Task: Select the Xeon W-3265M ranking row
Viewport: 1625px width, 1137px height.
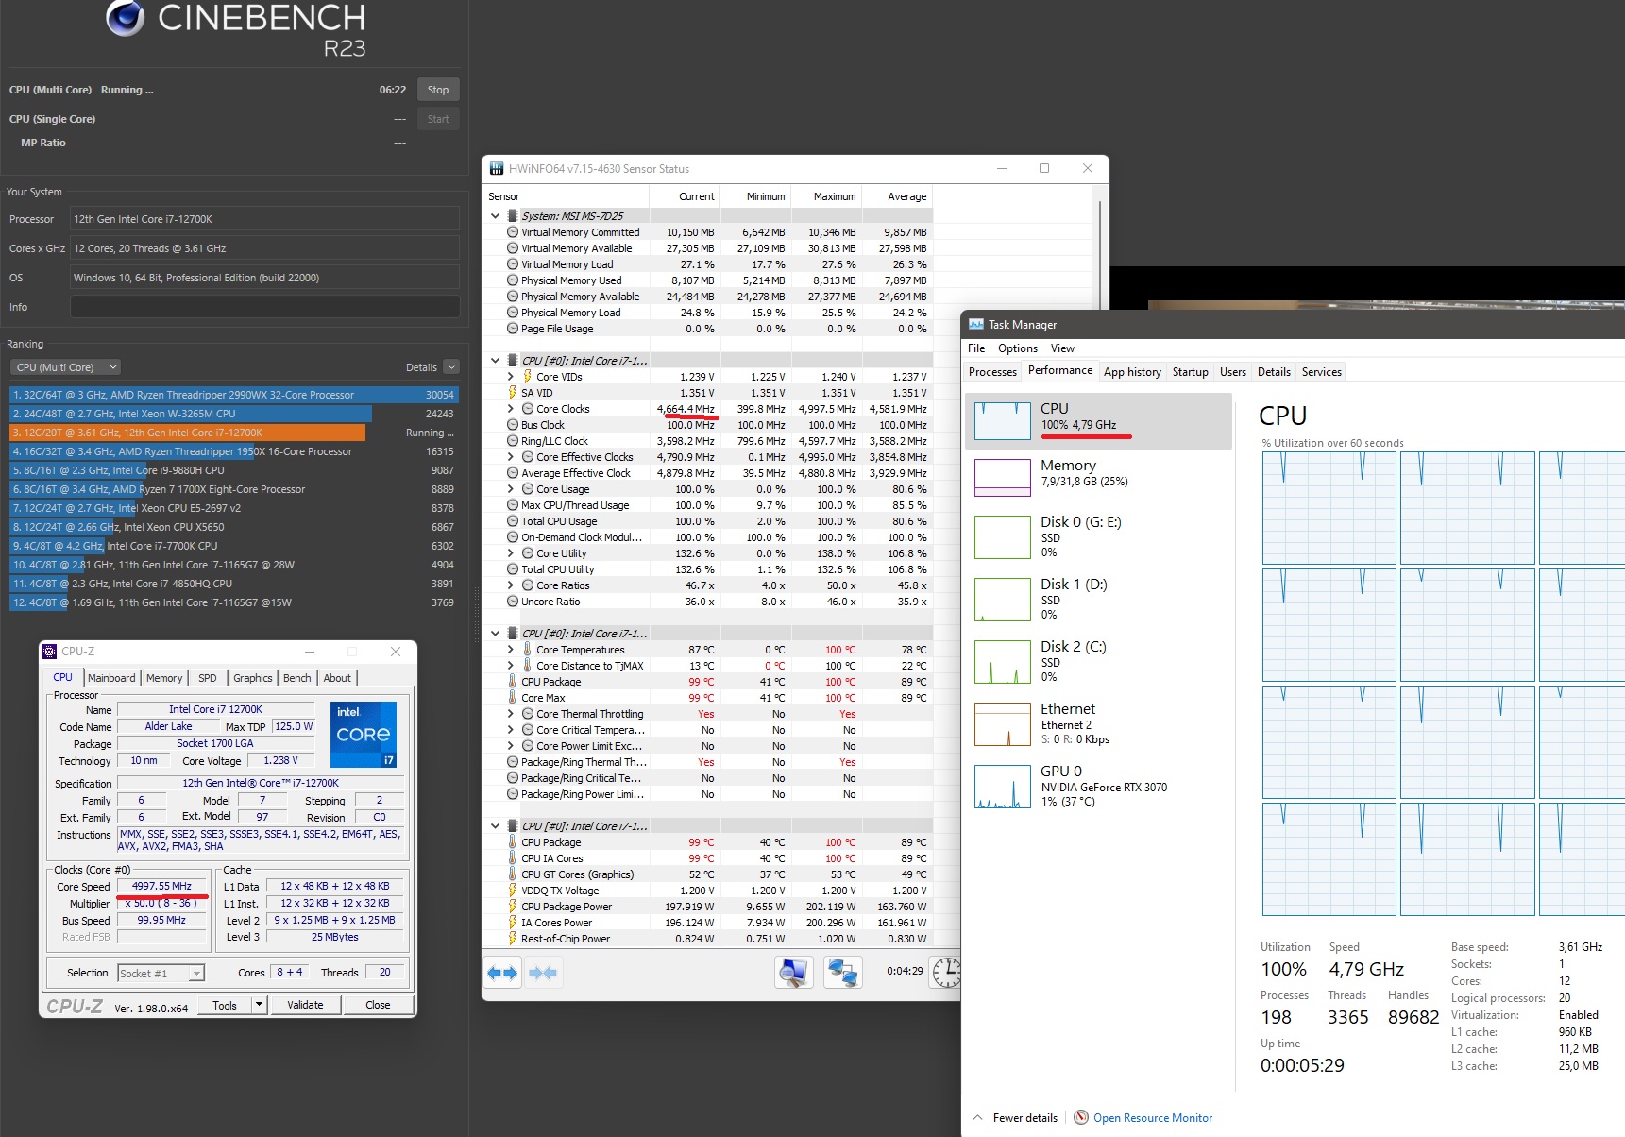Action: 234,414
